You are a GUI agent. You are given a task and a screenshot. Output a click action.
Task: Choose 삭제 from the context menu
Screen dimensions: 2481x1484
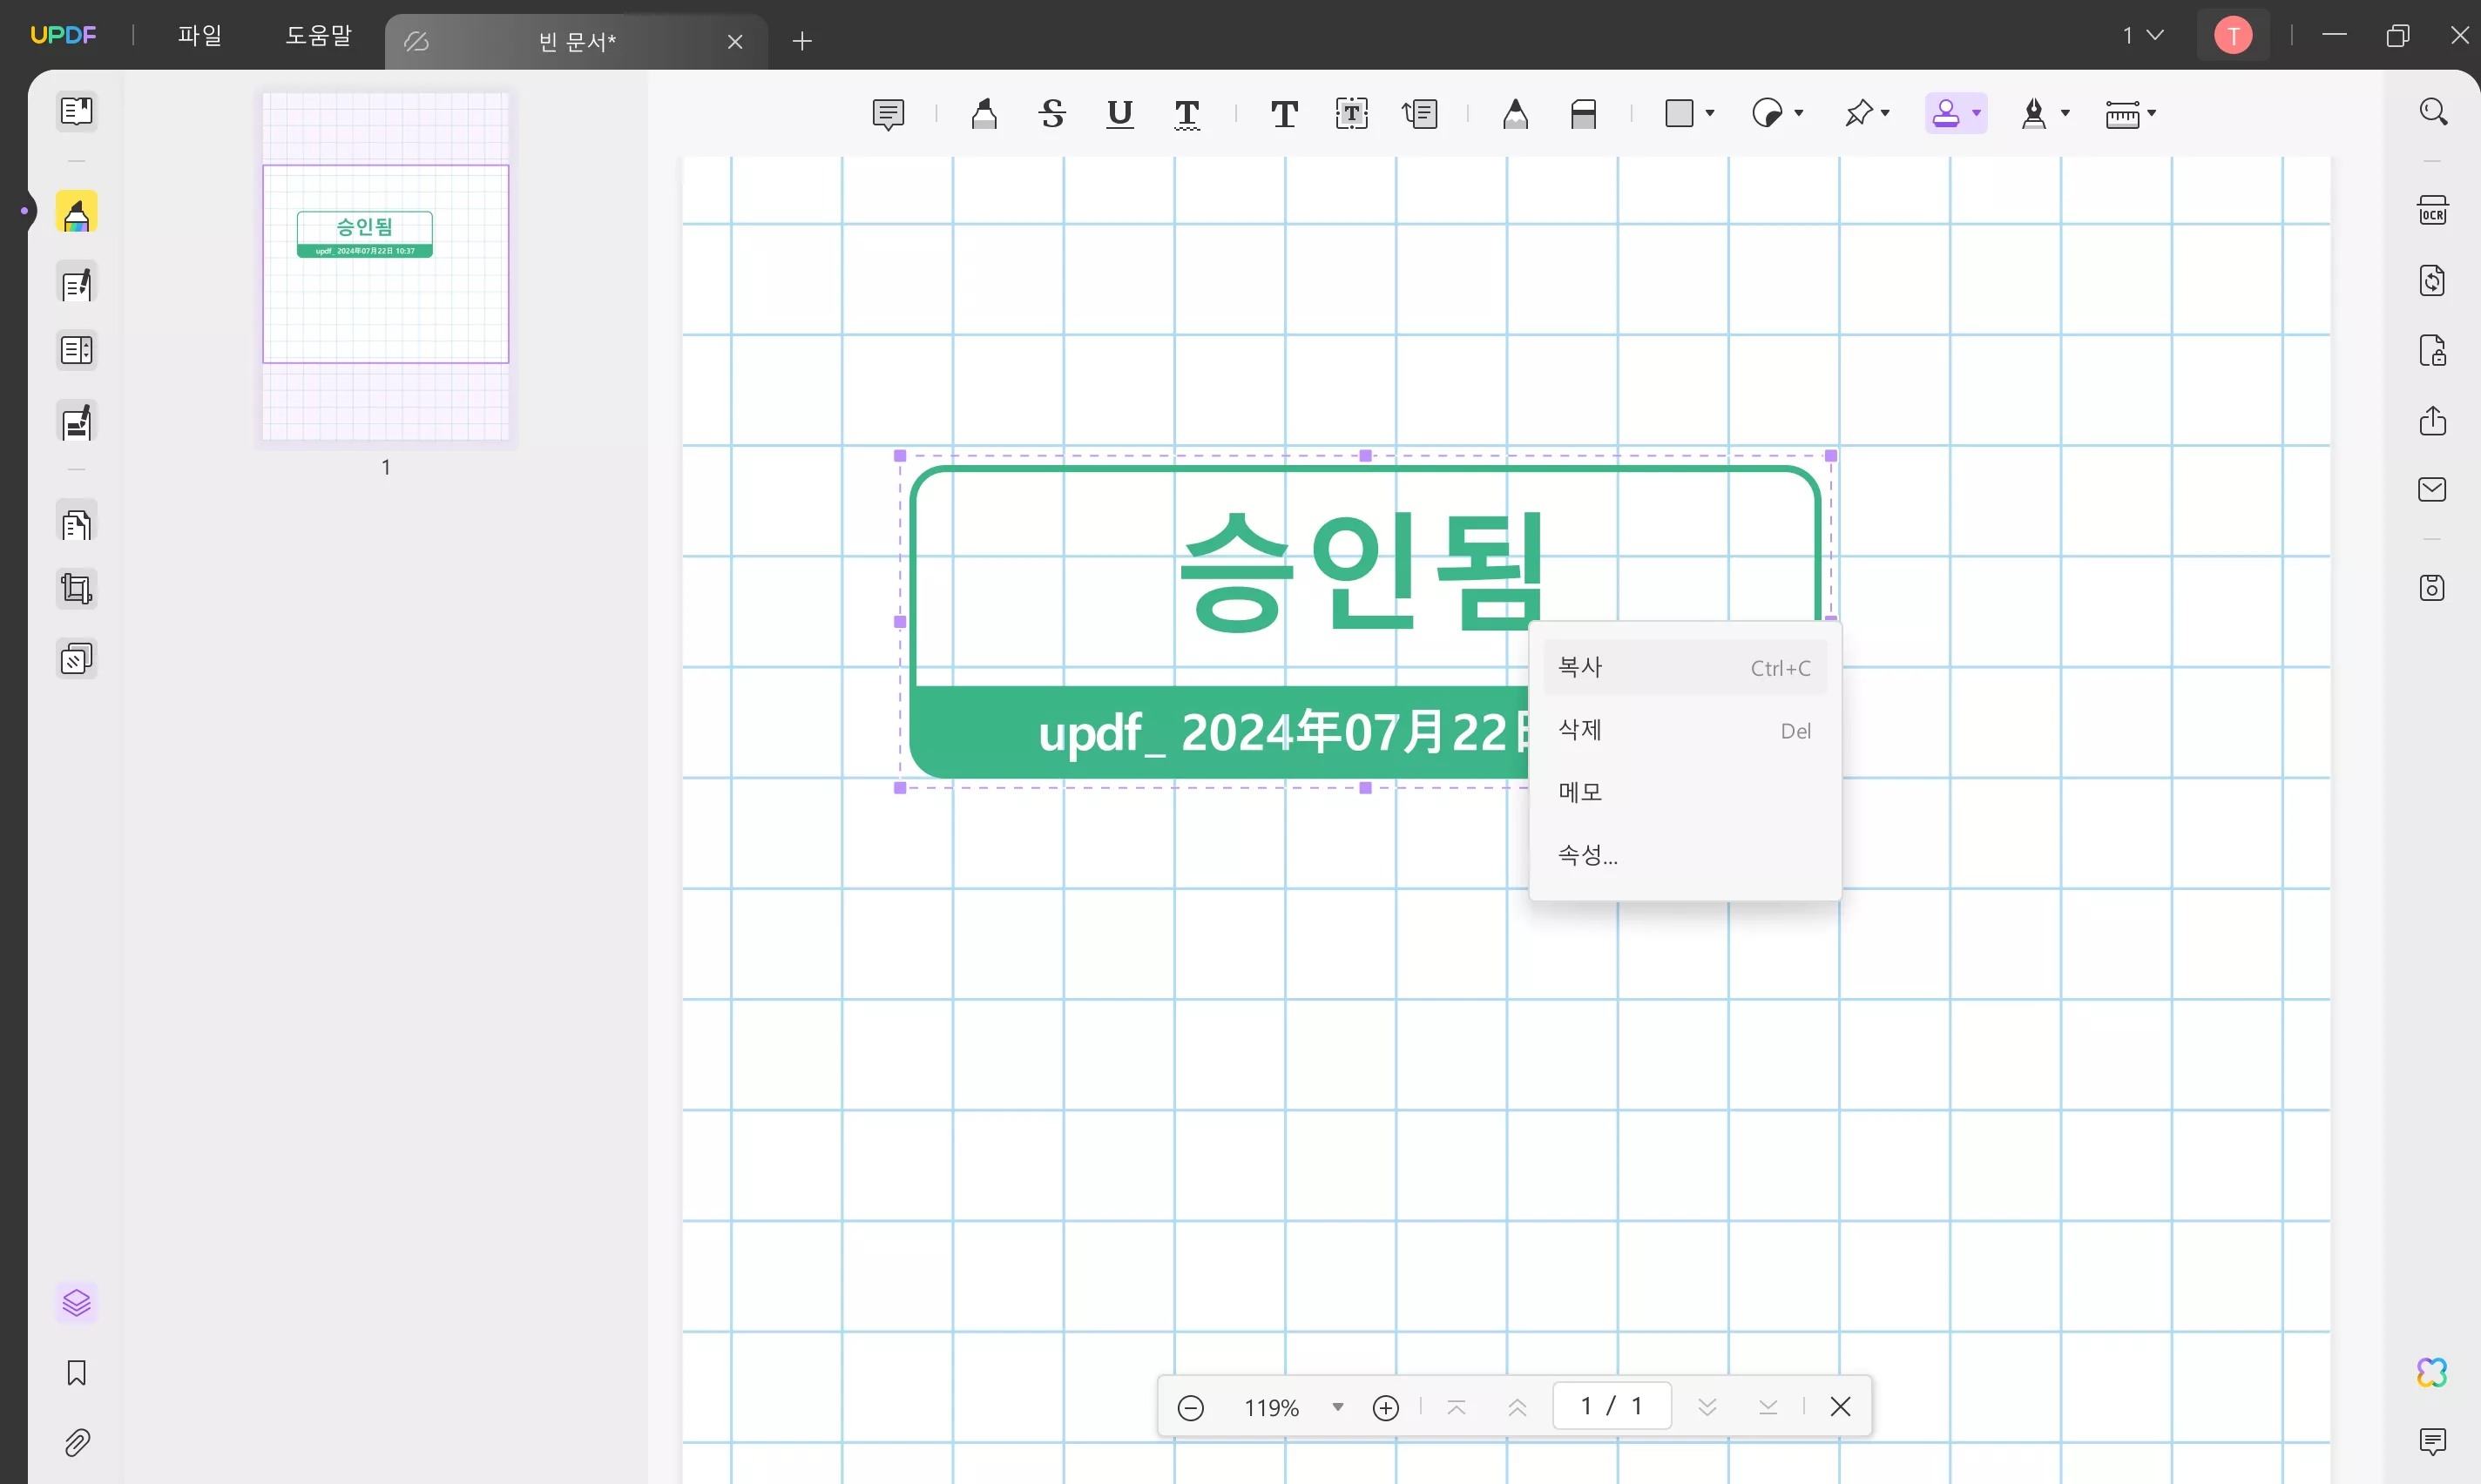click(1685, 730)
